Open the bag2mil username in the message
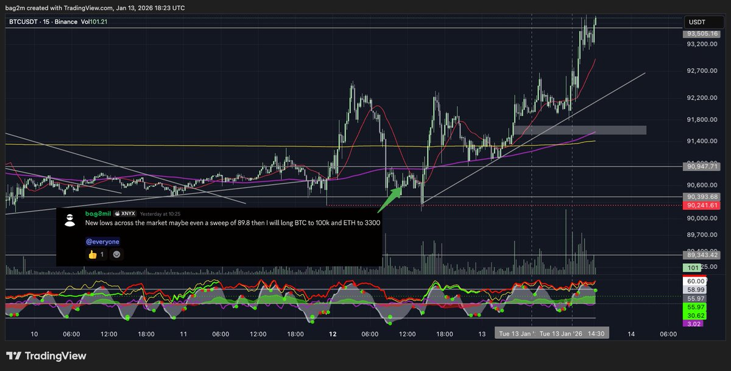The image size is (731, 371). 97,214
